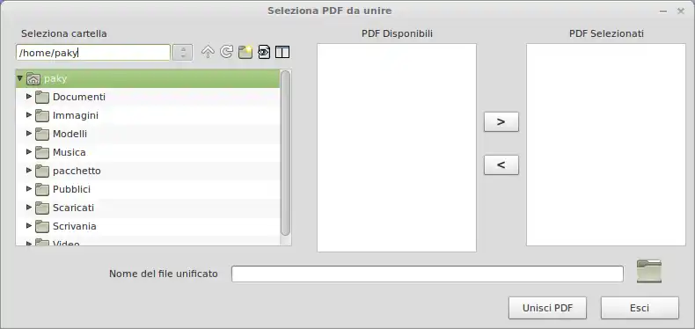
Task: Expand the Pubblici folder
Action: [29, 188]
